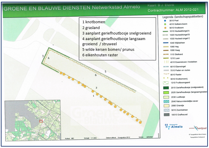Click the "Kaart: B.J. Elzink" header text
Viewport: 209px width, 148px height.
pyautogui.click(x=161, y=5)
